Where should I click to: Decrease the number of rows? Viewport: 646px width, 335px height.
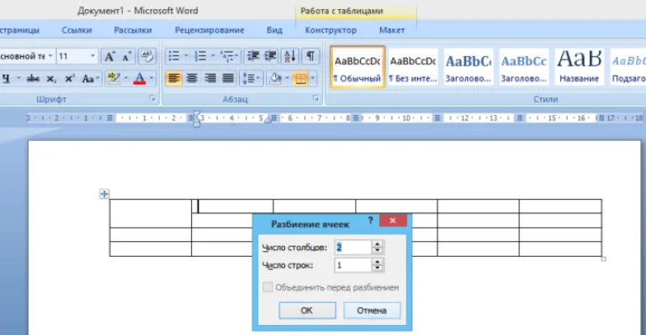(x=378, y=269)
